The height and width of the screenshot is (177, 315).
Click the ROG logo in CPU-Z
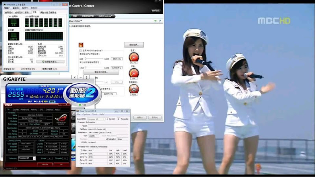tap(61, 119)
